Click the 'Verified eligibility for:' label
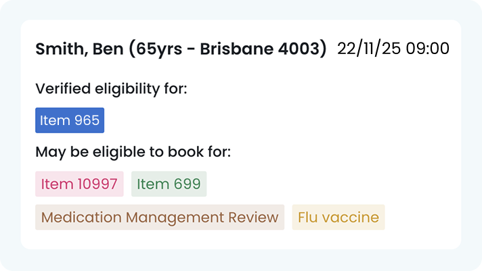The width and height of the screenshot is (482, 271). click(111, 89)
